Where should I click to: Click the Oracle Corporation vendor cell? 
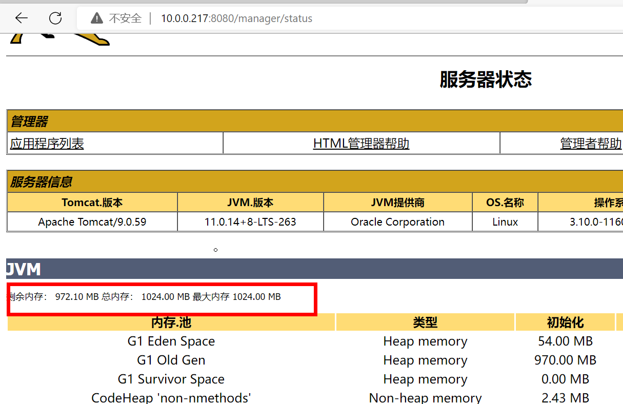pyautogui.click(x=397, y=222)
